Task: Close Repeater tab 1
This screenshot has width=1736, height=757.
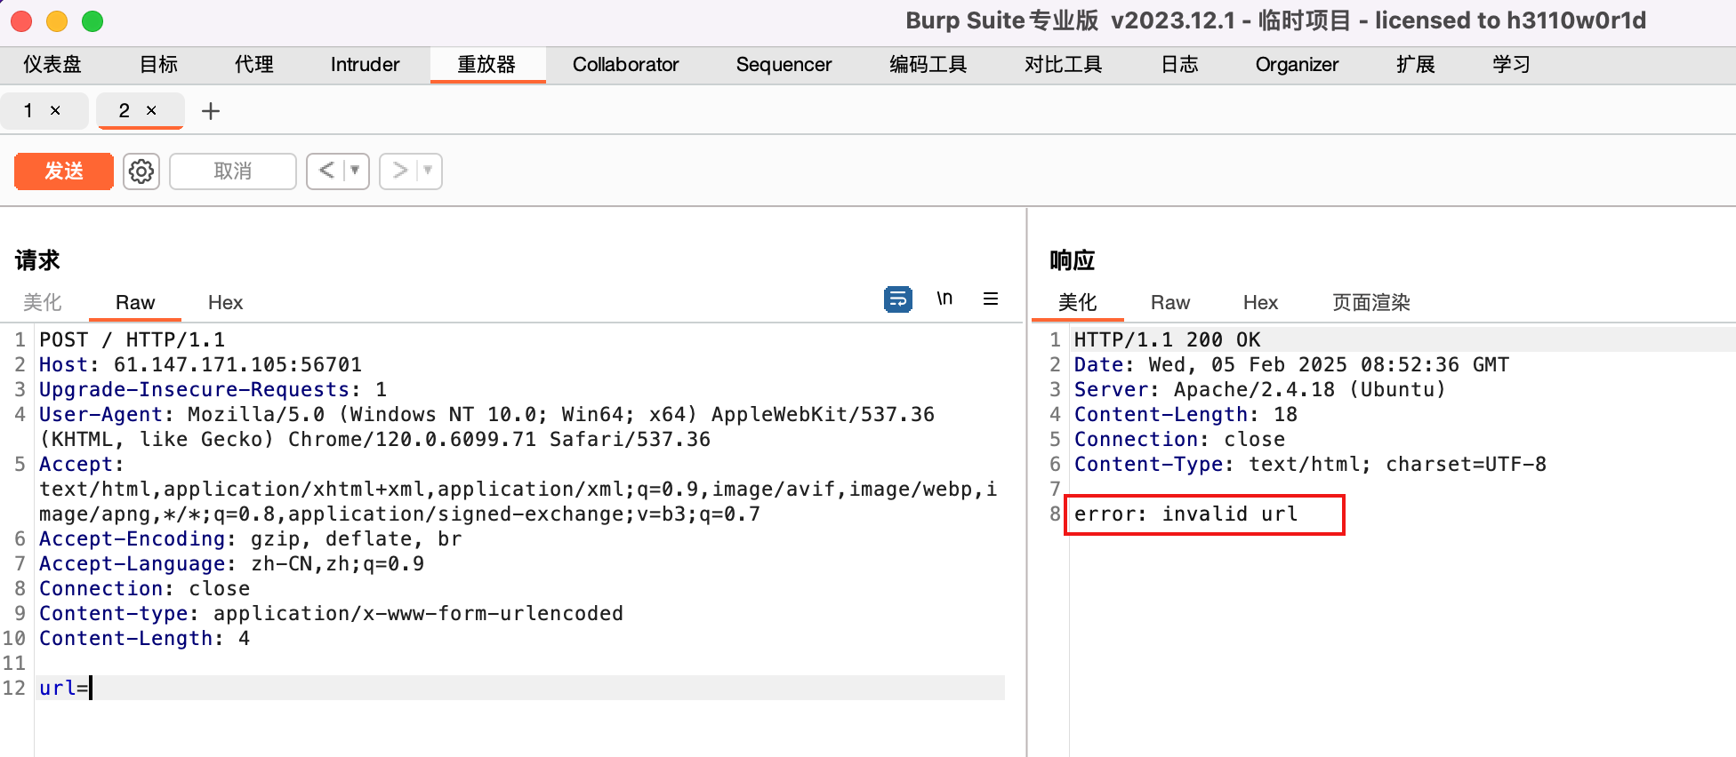Action: pos(55,110)
